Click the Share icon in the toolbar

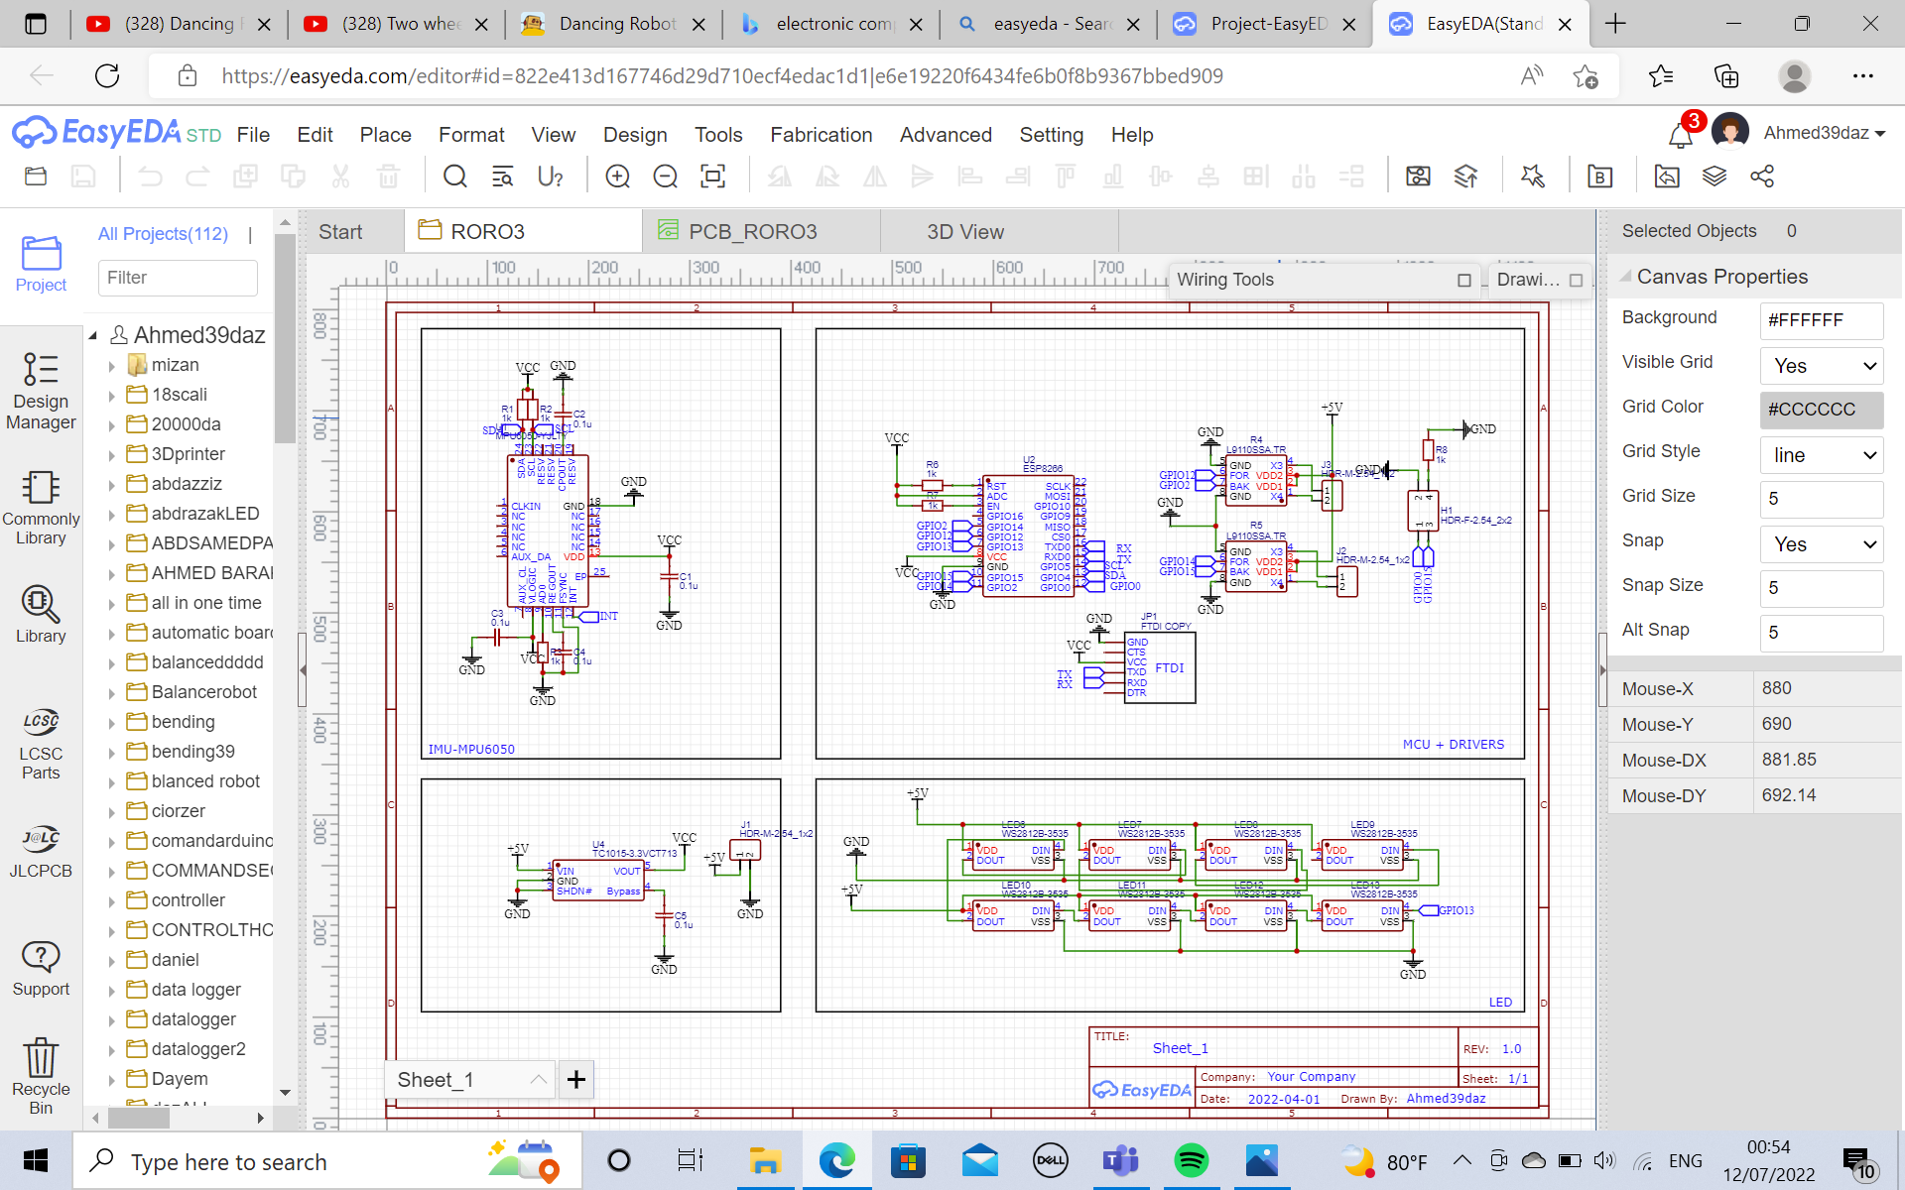pyautogui.click(x=1762, y=178)
